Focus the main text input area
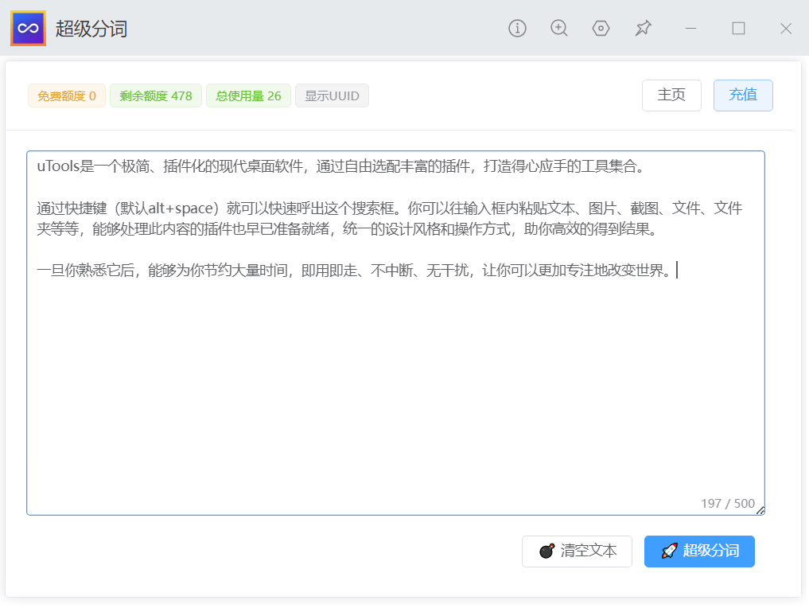The height and width of the screenshot is (608, 809). click(395, 333)
